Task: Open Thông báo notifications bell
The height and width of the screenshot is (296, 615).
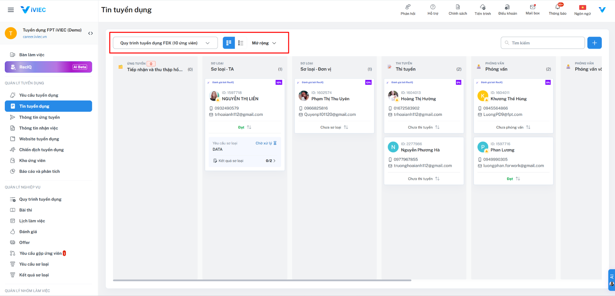Action: coord(557,7)
